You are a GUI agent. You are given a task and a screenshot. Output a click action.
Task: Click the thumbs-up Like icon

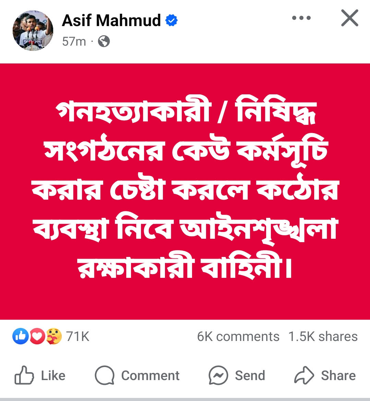click(24, 375)
